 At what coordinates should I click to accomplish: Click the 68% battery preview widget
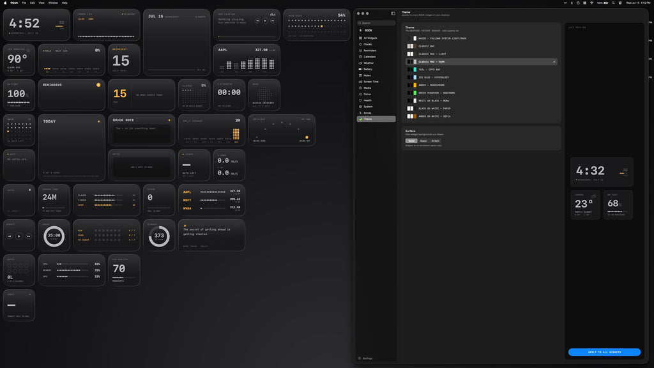pos(618,204)
